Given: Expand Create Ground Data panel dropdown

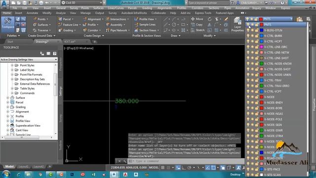Looking at the screenshot, I should 41,36.
